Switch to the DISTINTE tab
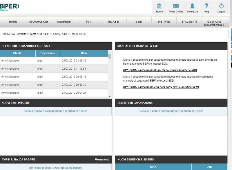Image resolution: width=232 pixels, height=170 pixels. click(x=164, y=21)
